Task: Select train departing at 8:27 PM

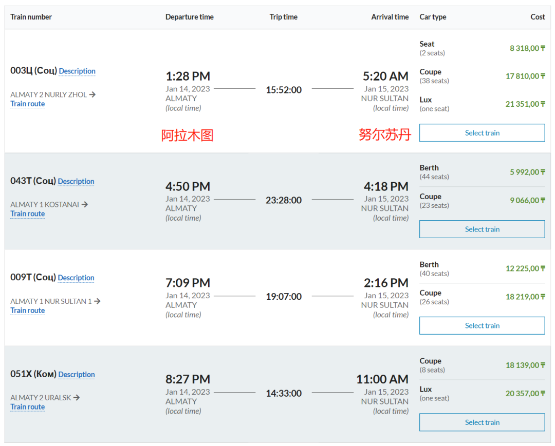Action: point(482,422)
